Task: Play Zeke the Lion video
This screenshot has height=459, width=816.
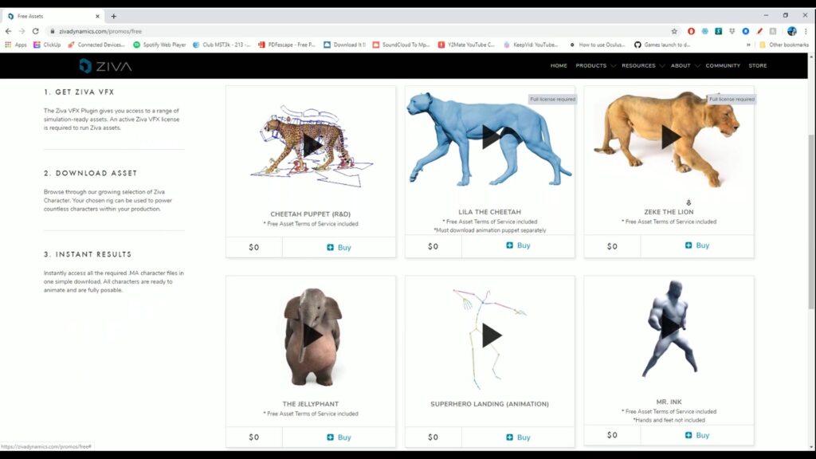Action: [670, 137]
